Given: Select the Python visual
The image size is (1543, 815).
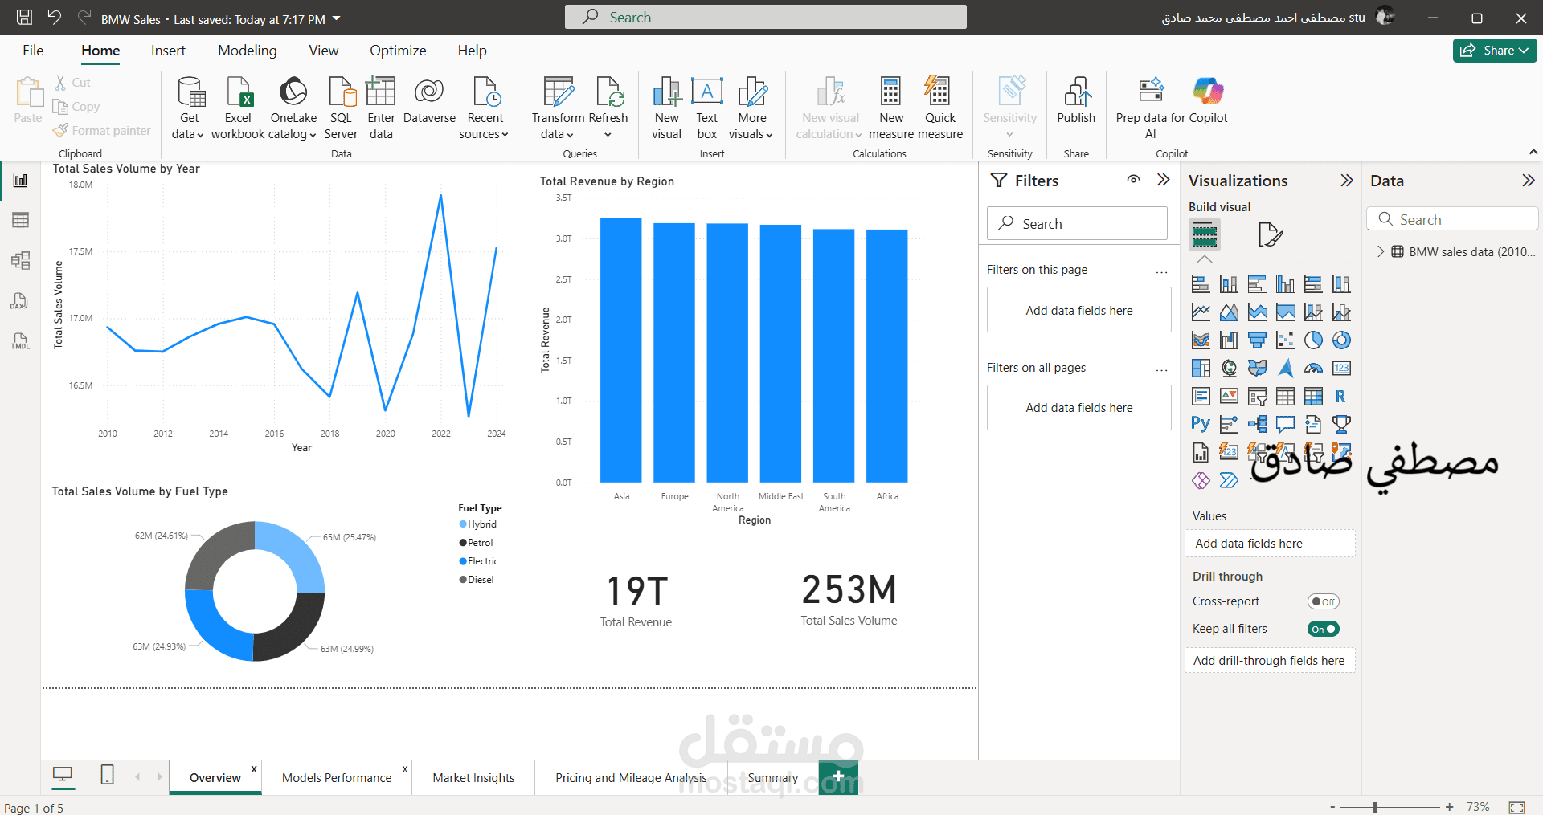Looking at the screenshot, I should pos(1201,424).
